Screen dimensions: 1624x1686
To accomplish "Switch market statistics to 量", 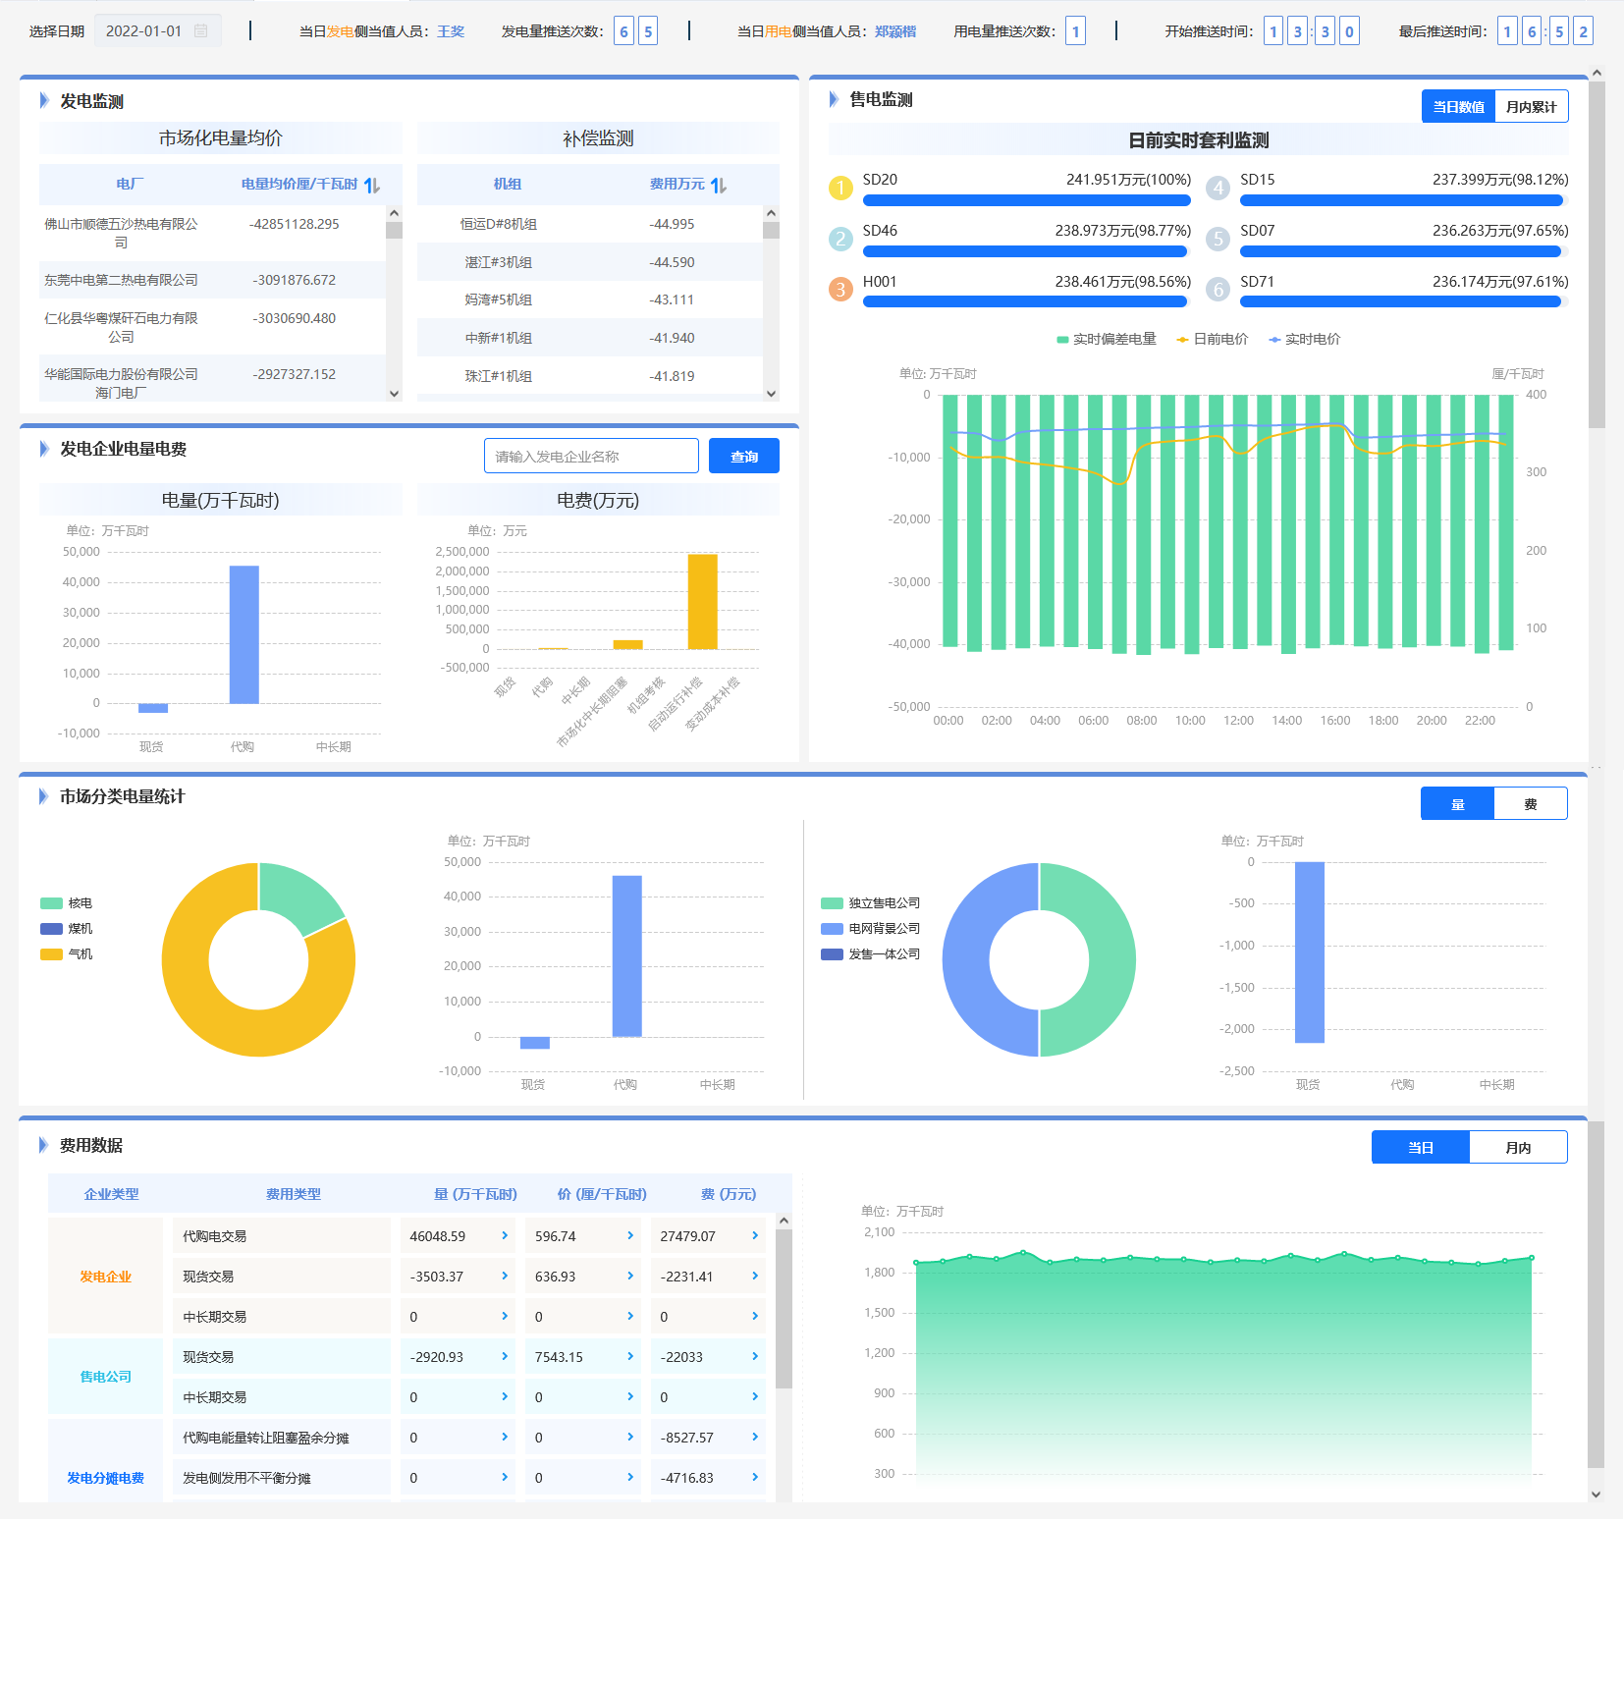I will pyautogui.click(x=1457, y=804).
